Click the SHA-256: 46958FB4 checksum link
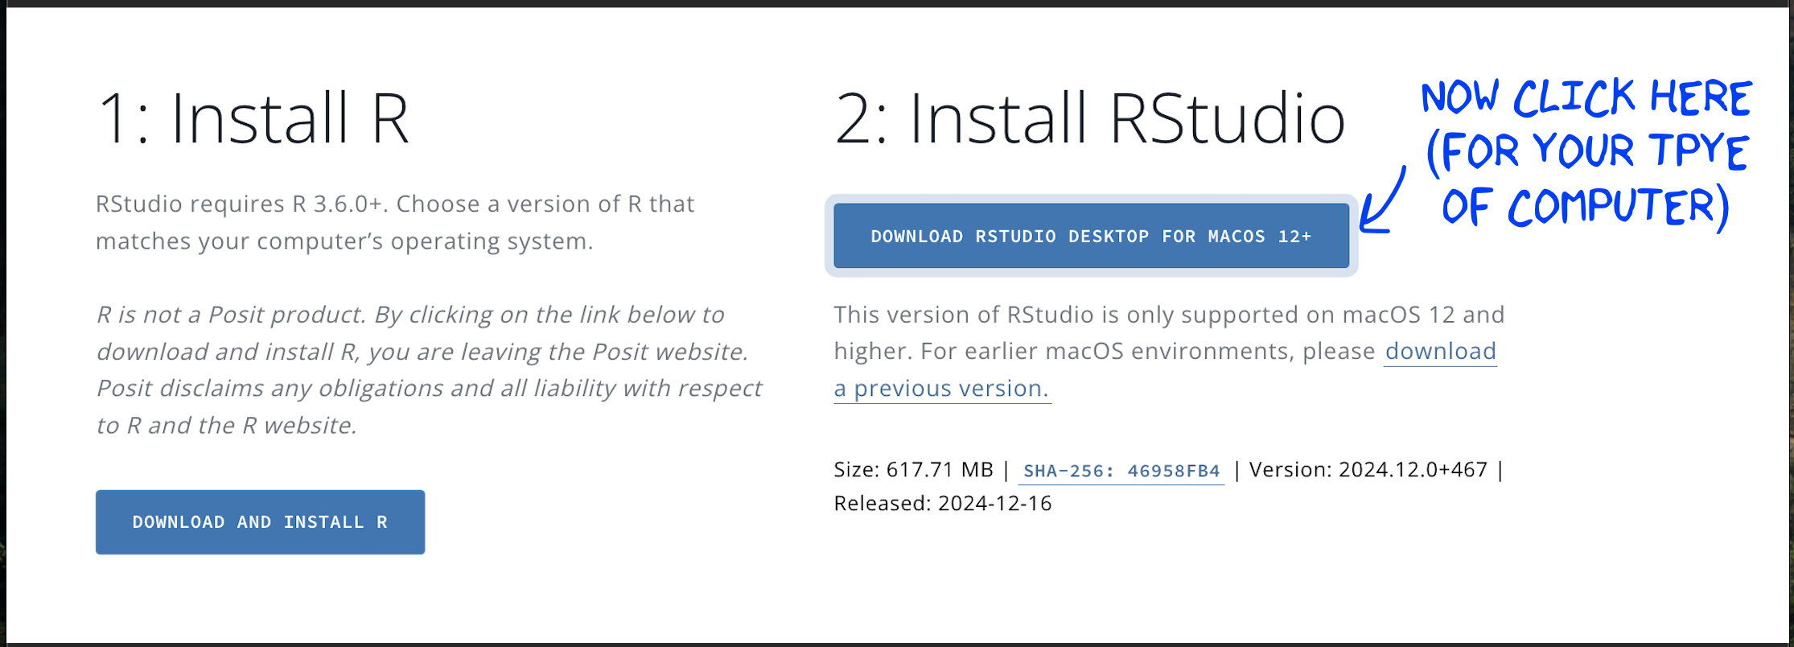Image resolution: width=1794 pixels, height=647 pixels. [1121, 471]
